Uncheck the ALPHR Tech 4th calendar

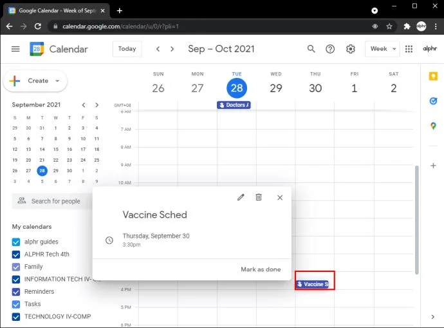point(16,255)
